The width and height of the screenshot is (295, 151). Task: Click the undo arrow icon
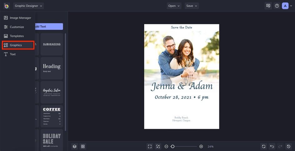click(272, 146)
